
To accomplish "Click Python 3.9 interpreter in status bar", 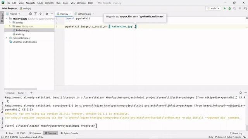I will (228, 137).
